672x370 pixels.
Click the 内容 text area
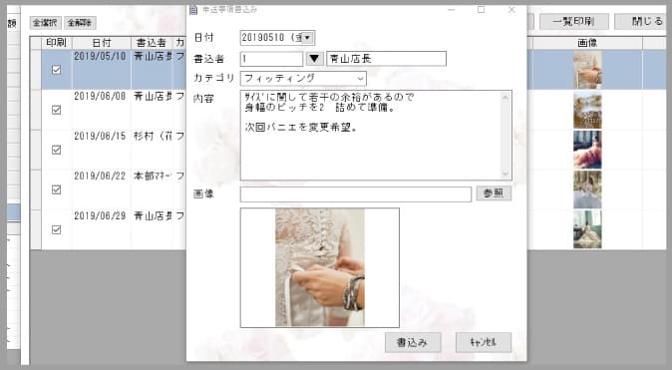pos(371,135)
